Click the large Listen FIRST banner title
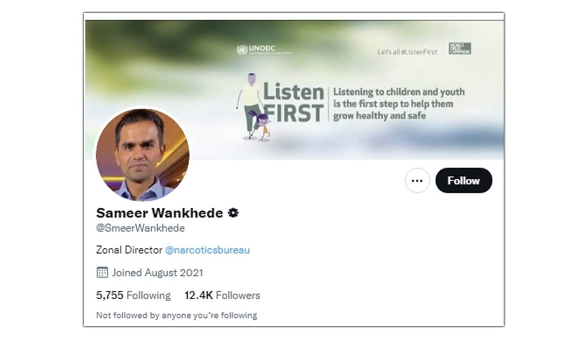This screenshot has height=339, width=588. point(294,102)
